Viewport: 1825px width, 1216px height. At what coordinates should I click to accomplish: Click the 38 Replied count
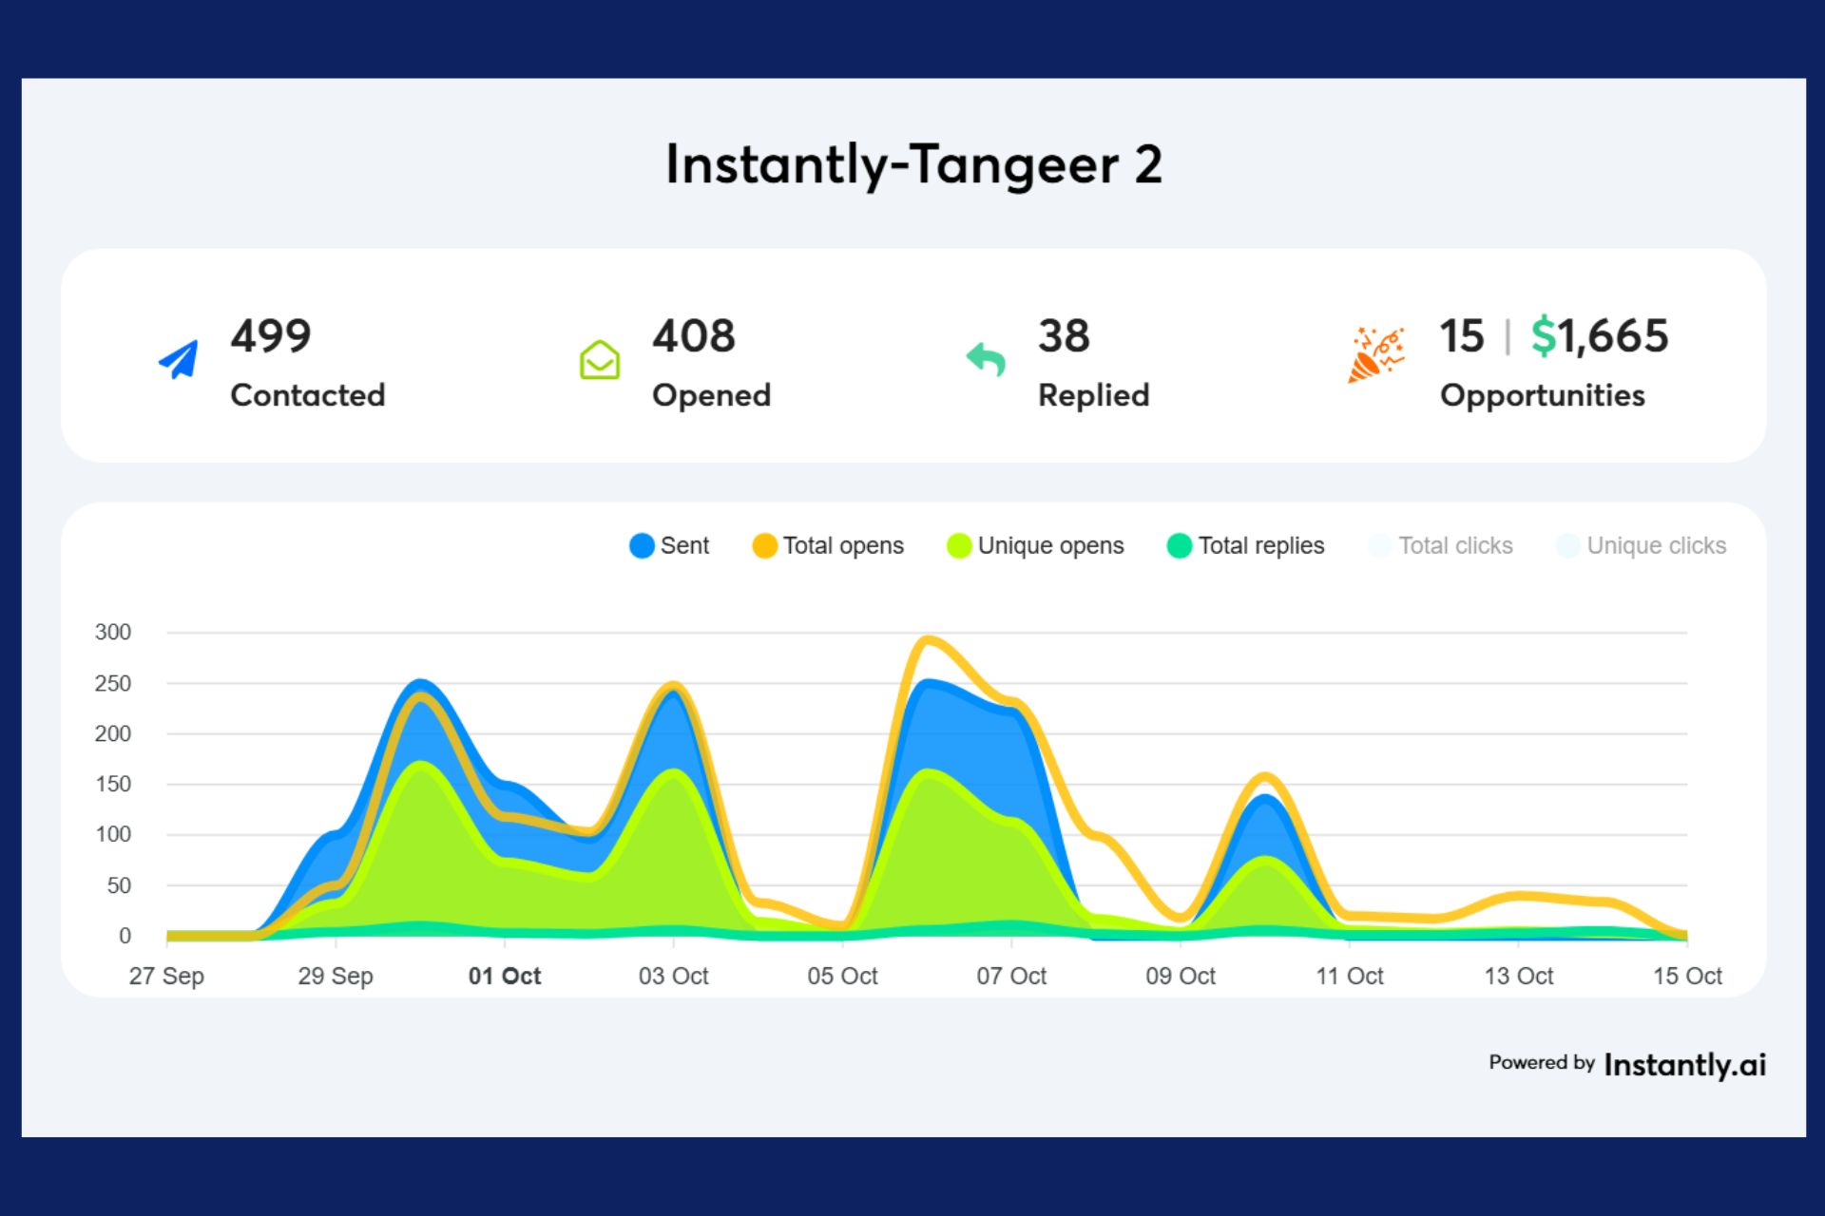(x=1064, y=336)
